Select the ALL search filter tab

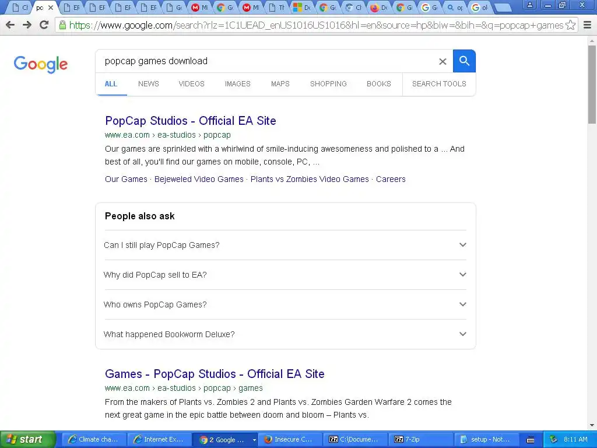[111, 84]
